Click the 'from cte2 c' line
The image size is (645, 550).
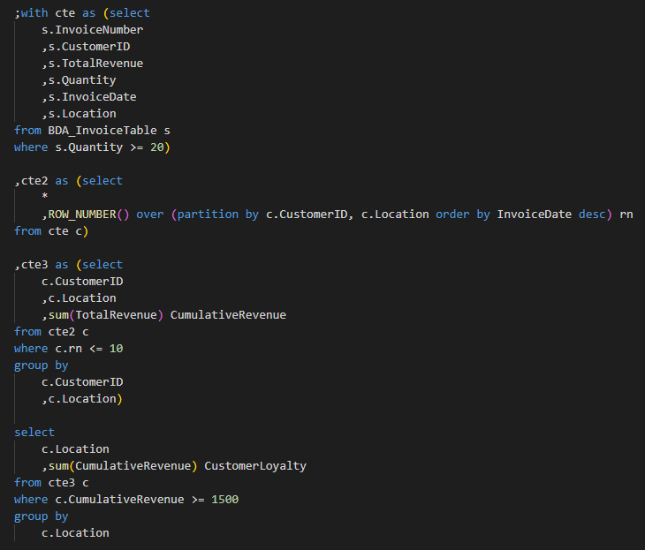51,332
